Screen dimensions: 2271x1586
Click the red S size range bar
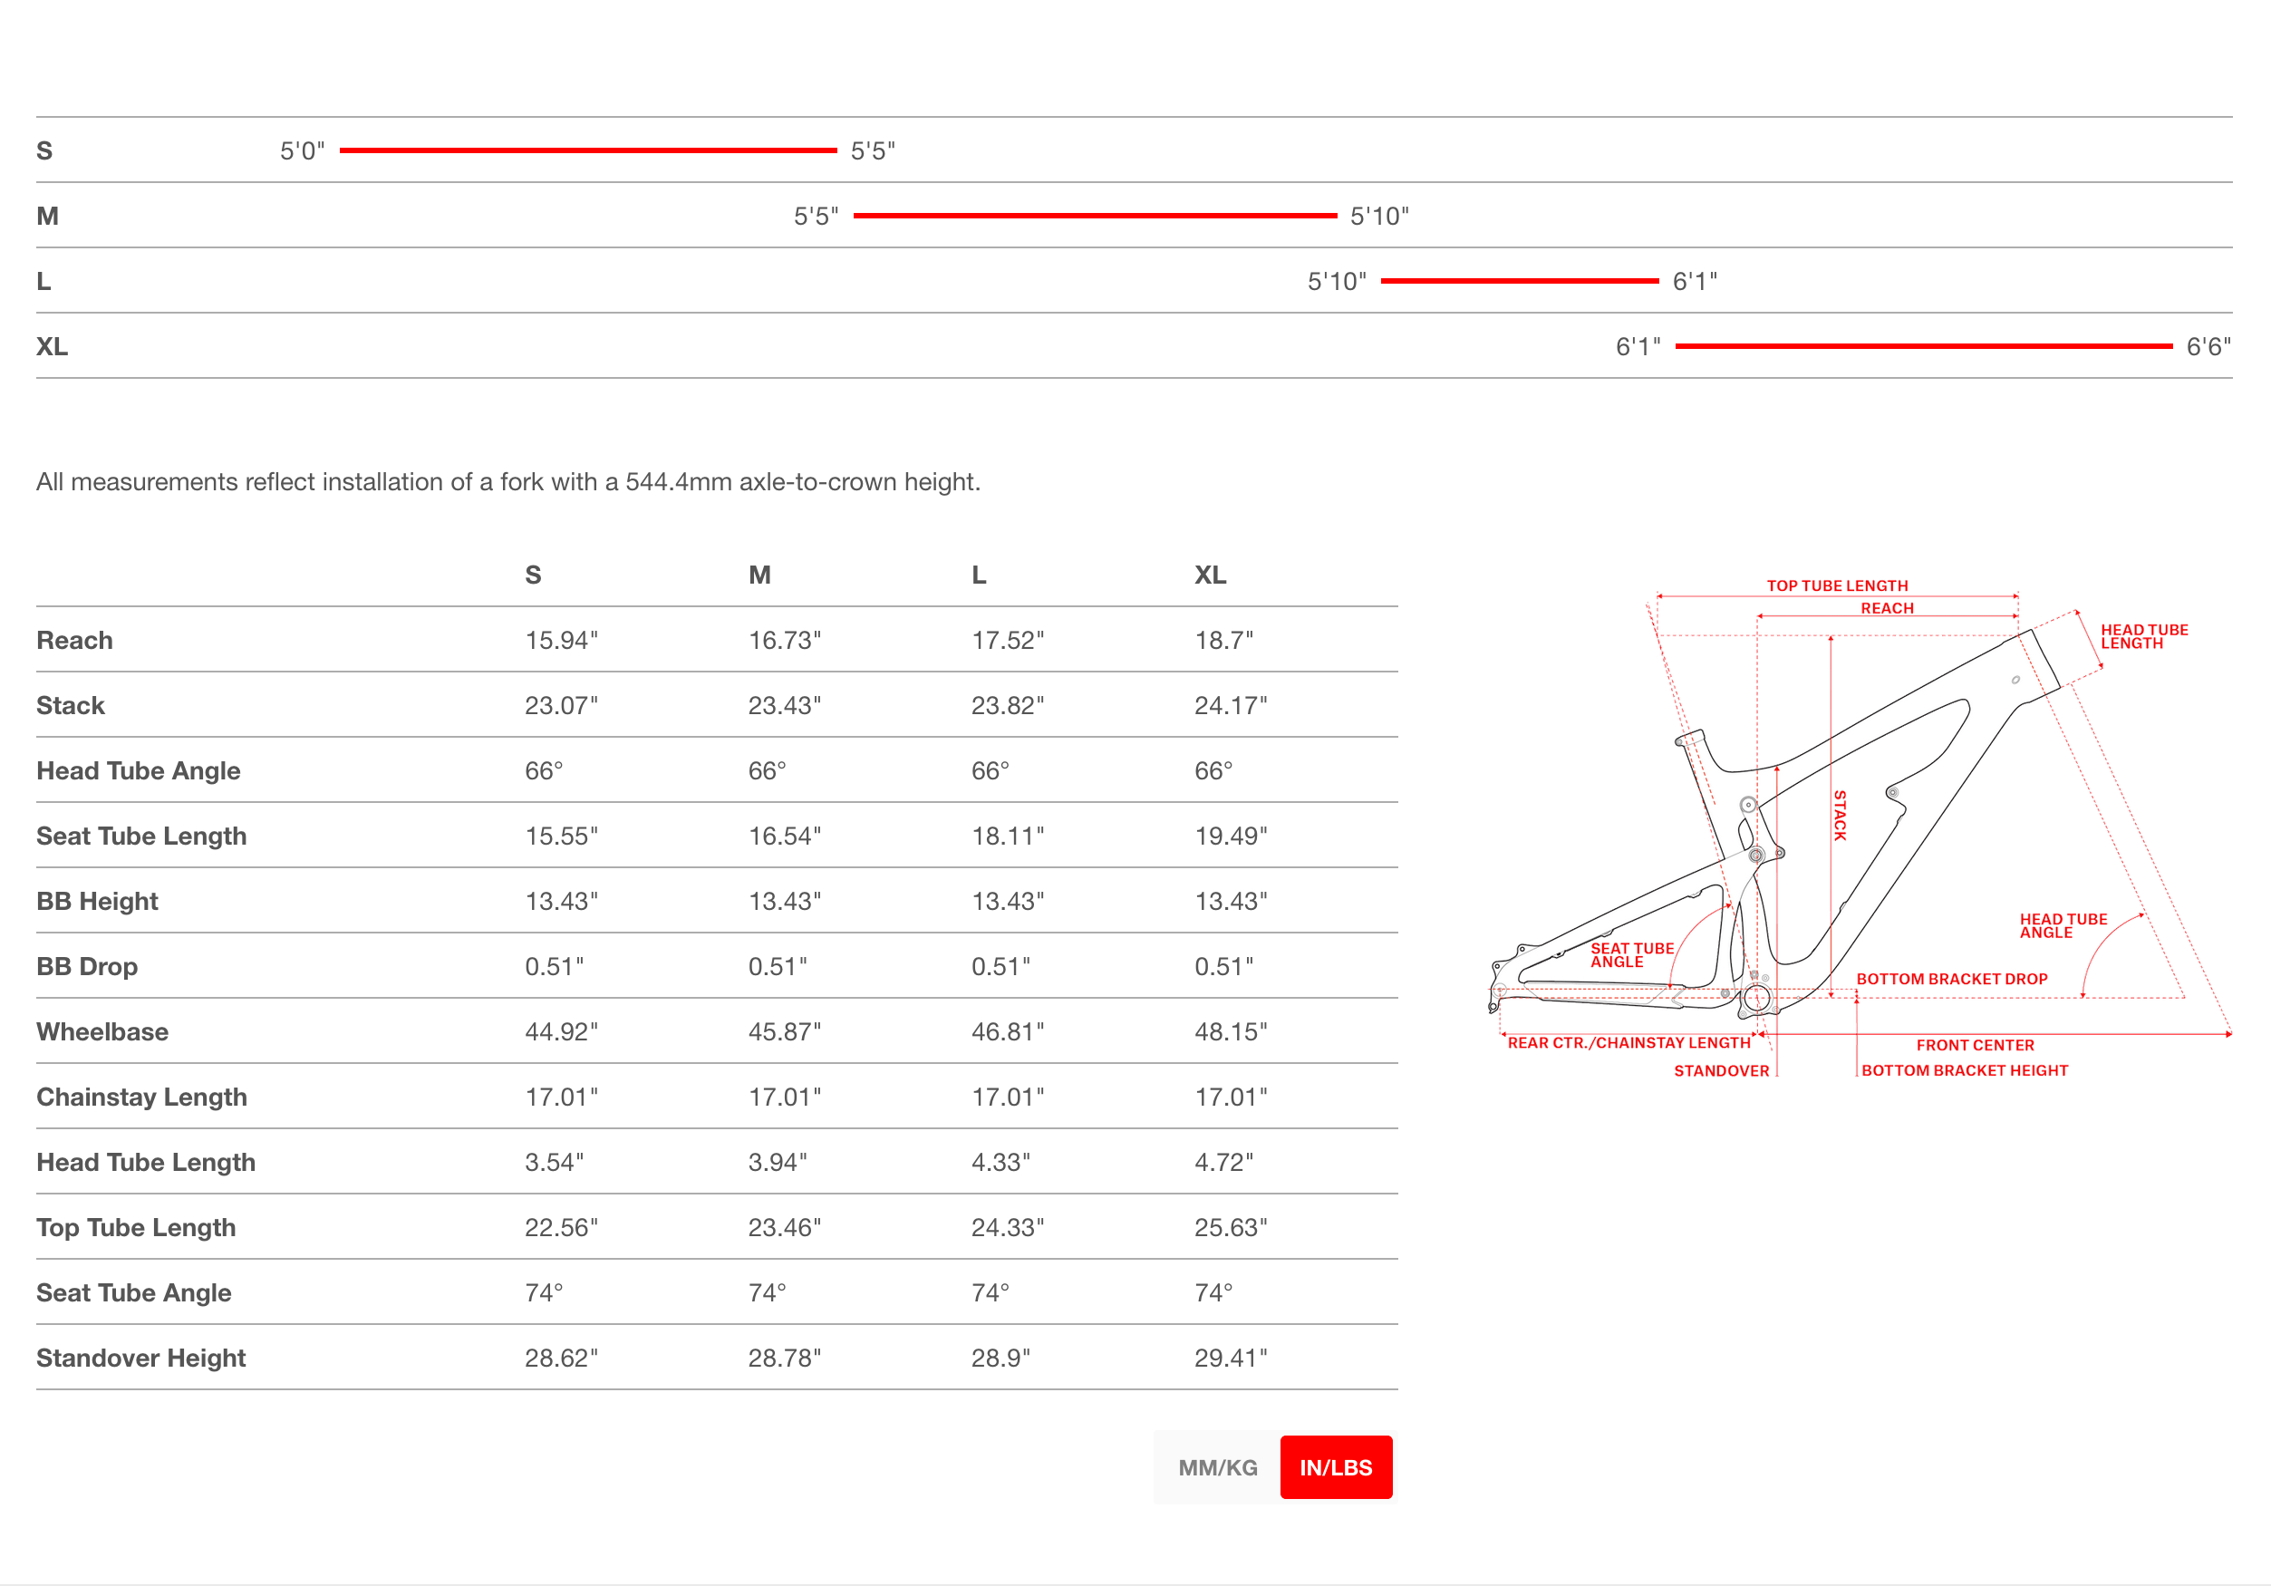587,150
